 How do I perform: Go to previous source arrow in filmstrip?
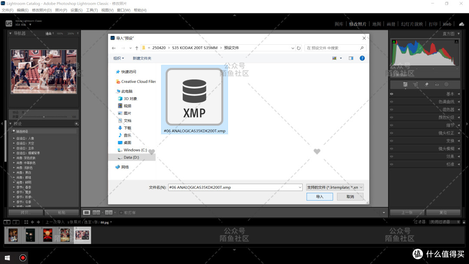coord(32,222)
